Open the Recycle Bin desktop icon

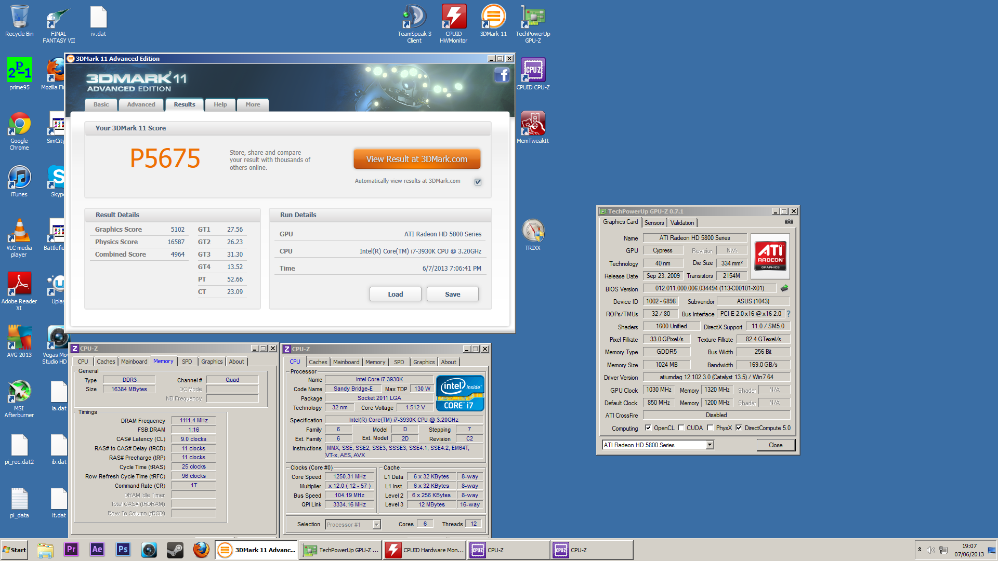pos(19,21)
